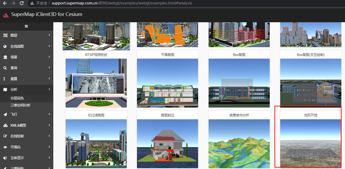The image size is (345, 169).
Task: Expand the KML&模型 menu chevron
Action: [49, 125]
